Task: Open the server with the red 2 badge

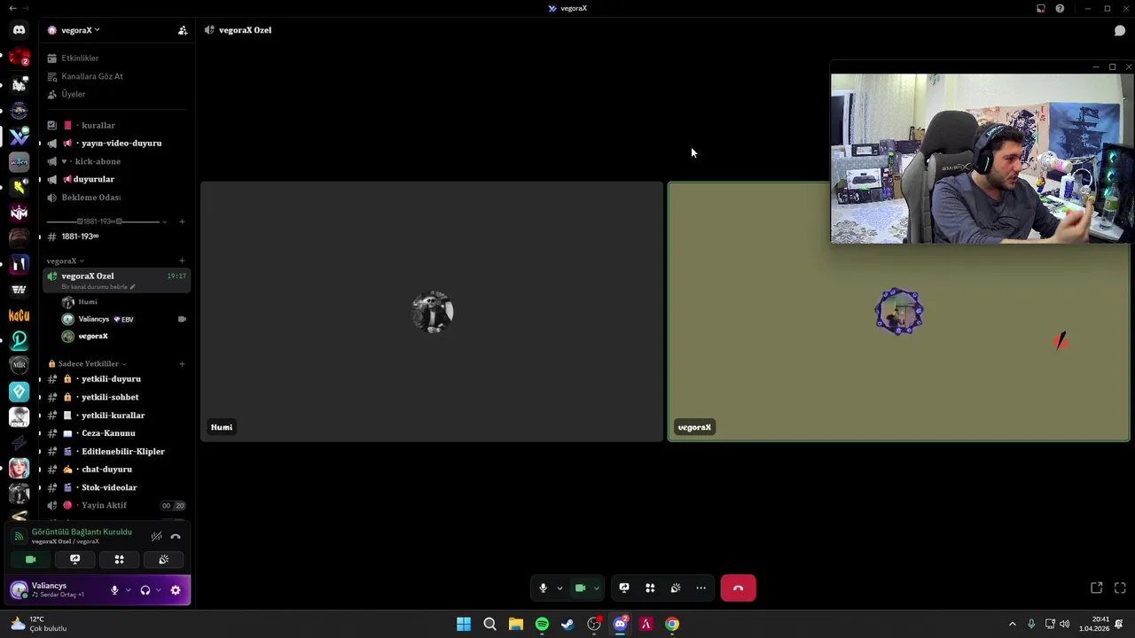Action: [x=19, y=58]
